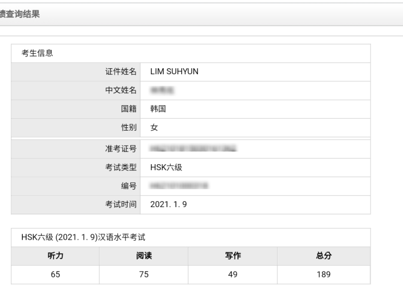Viewport: 403px width, 303px height.
Task: Click the 考试时间 label
Action: coord(121,204)
